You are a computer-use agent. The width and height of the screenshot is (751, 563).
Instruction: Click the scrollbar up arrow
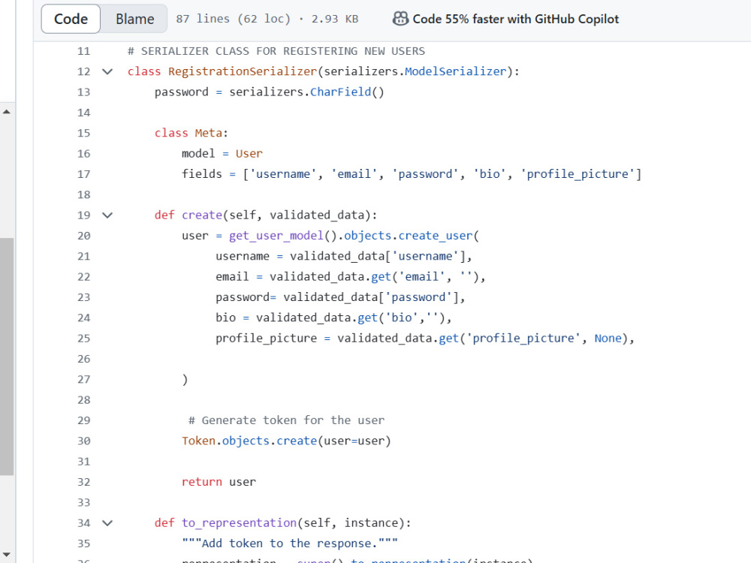[7, 112]
